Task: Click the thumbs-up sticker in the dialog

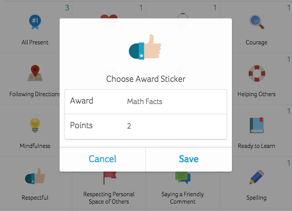Action: [145, 47]
